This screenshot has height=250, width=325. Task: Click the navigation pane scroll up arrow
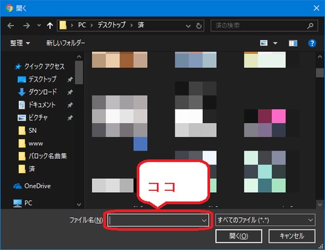pyautogui.click(x=79, y=57)
